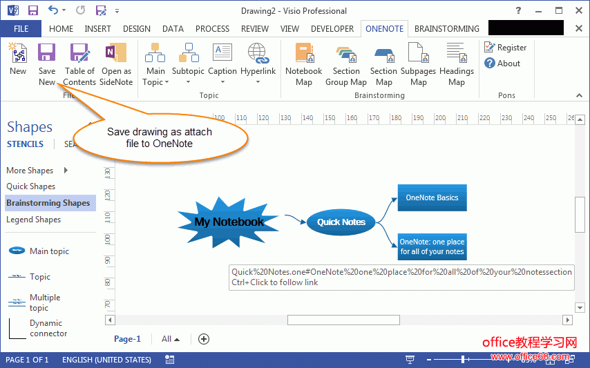The width and height of the screenshot is (590, 368).
Task: Expand the Hyperlink dropdown
Action: 258,82
